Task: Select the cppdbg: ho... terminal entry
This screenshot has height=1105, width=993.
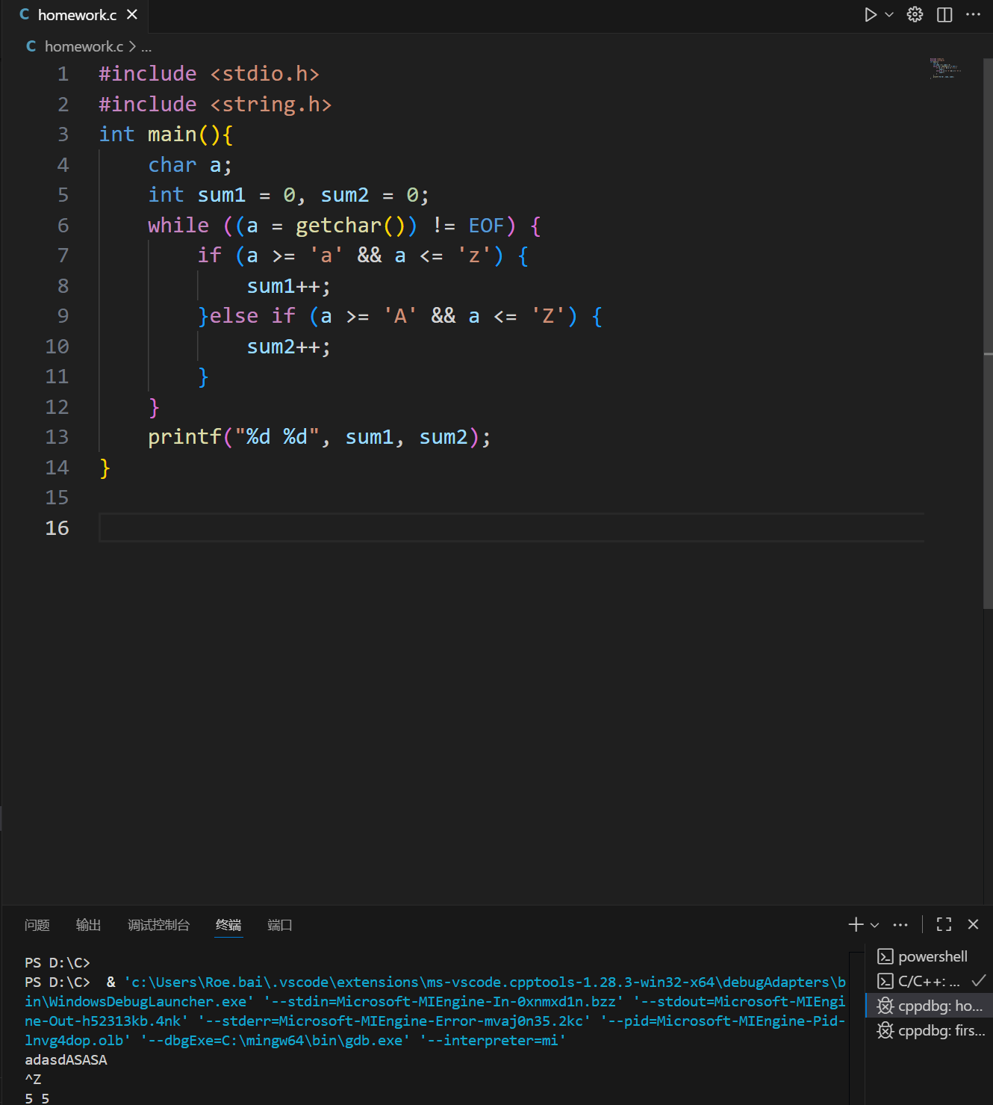Action: pyautogui.click(x=929, y=1006)
